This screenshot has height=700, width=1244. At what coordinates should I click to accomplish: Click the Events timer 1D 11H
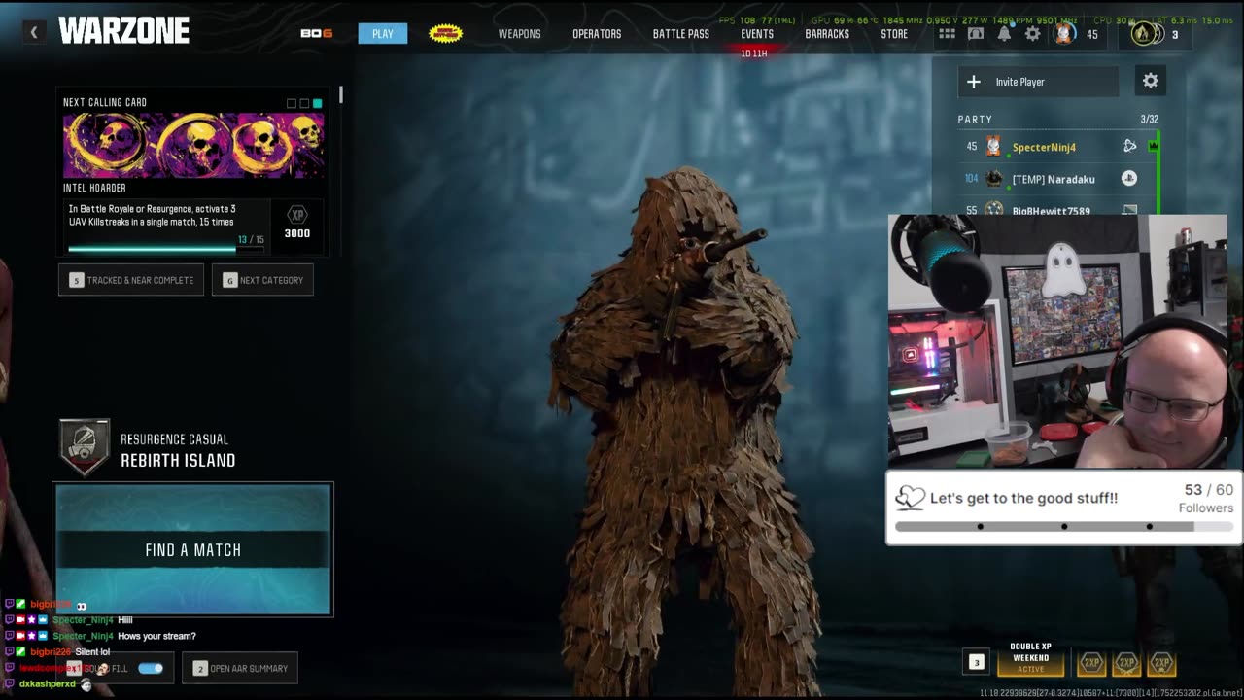(754, 53)
